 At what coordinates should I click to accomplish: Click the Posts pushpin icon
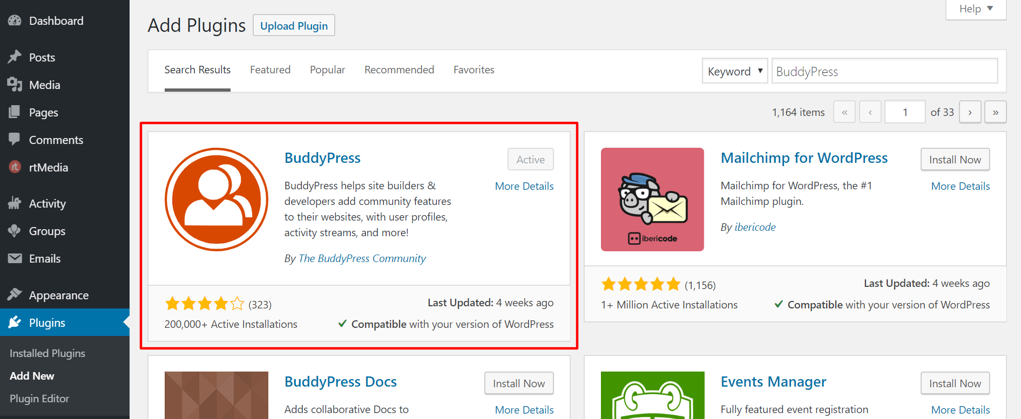click(15, 57)
